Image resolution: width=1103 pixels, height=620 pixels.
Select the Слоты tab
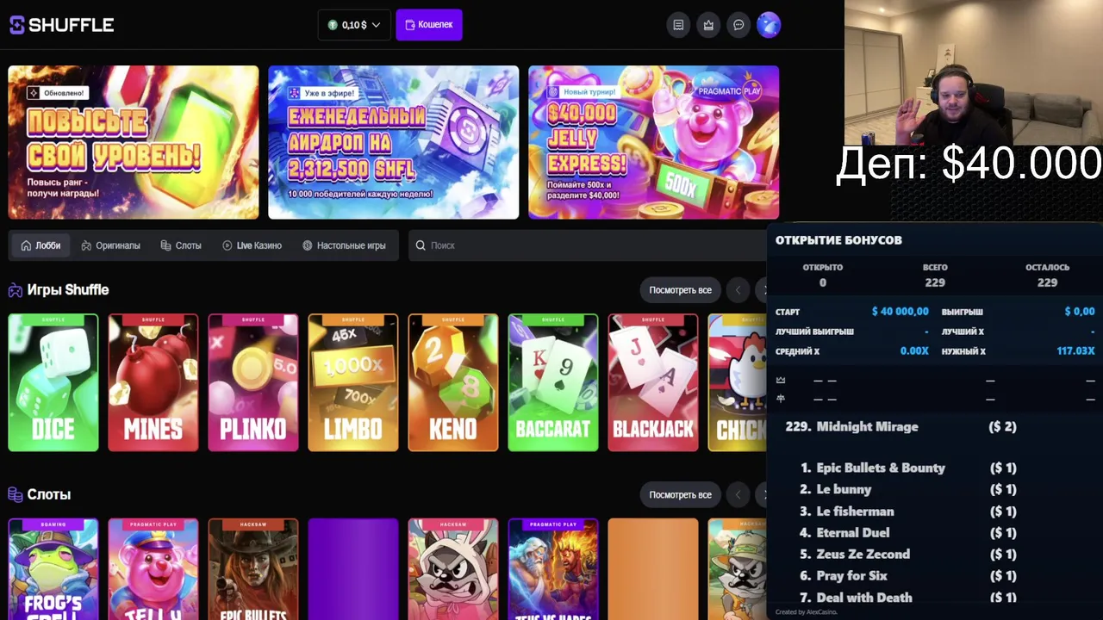tap(181, 245)
